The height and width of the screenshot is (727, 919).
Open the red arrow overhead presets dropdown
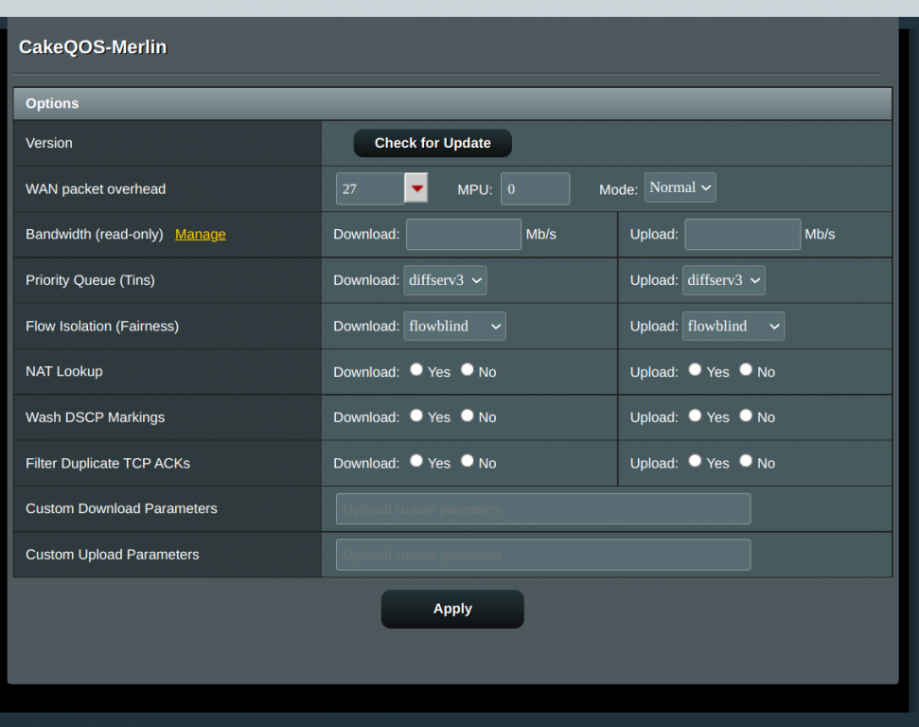click(416, 188)
